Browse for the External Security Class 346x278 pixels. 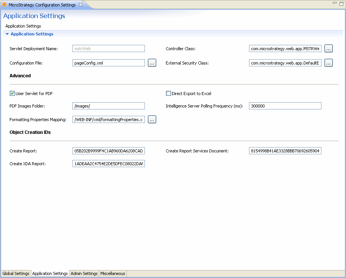(x=329, y=63)
